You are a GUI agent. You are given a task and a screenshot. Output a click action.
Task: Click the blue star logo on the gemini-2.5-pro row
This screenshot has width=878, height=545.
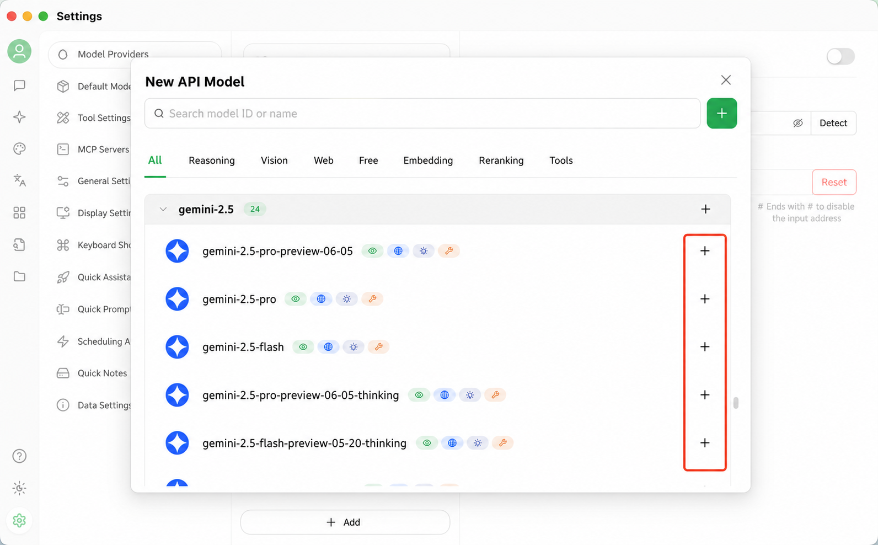[x=177, y=299]
